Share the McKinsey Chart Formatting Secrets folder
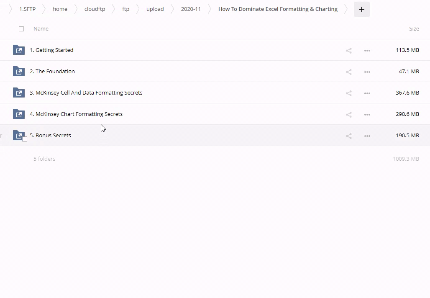 coord(348,115)
